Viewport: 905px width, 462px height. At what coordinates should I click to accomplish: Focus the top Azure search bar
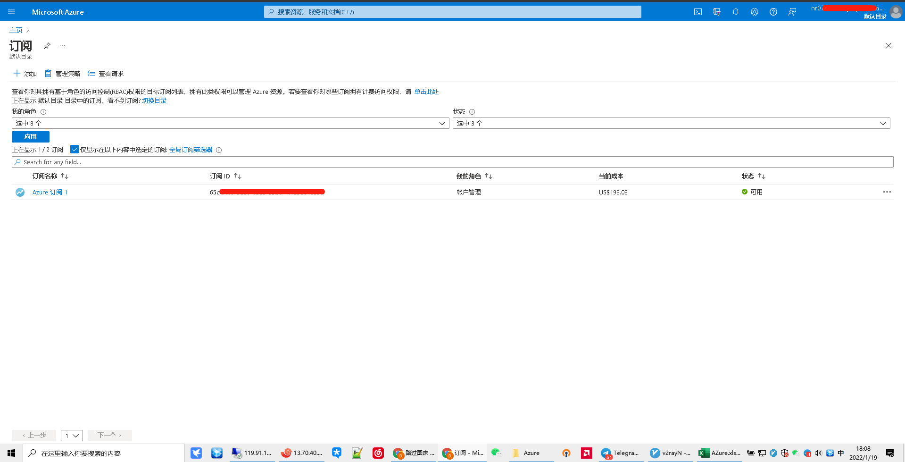453,12
